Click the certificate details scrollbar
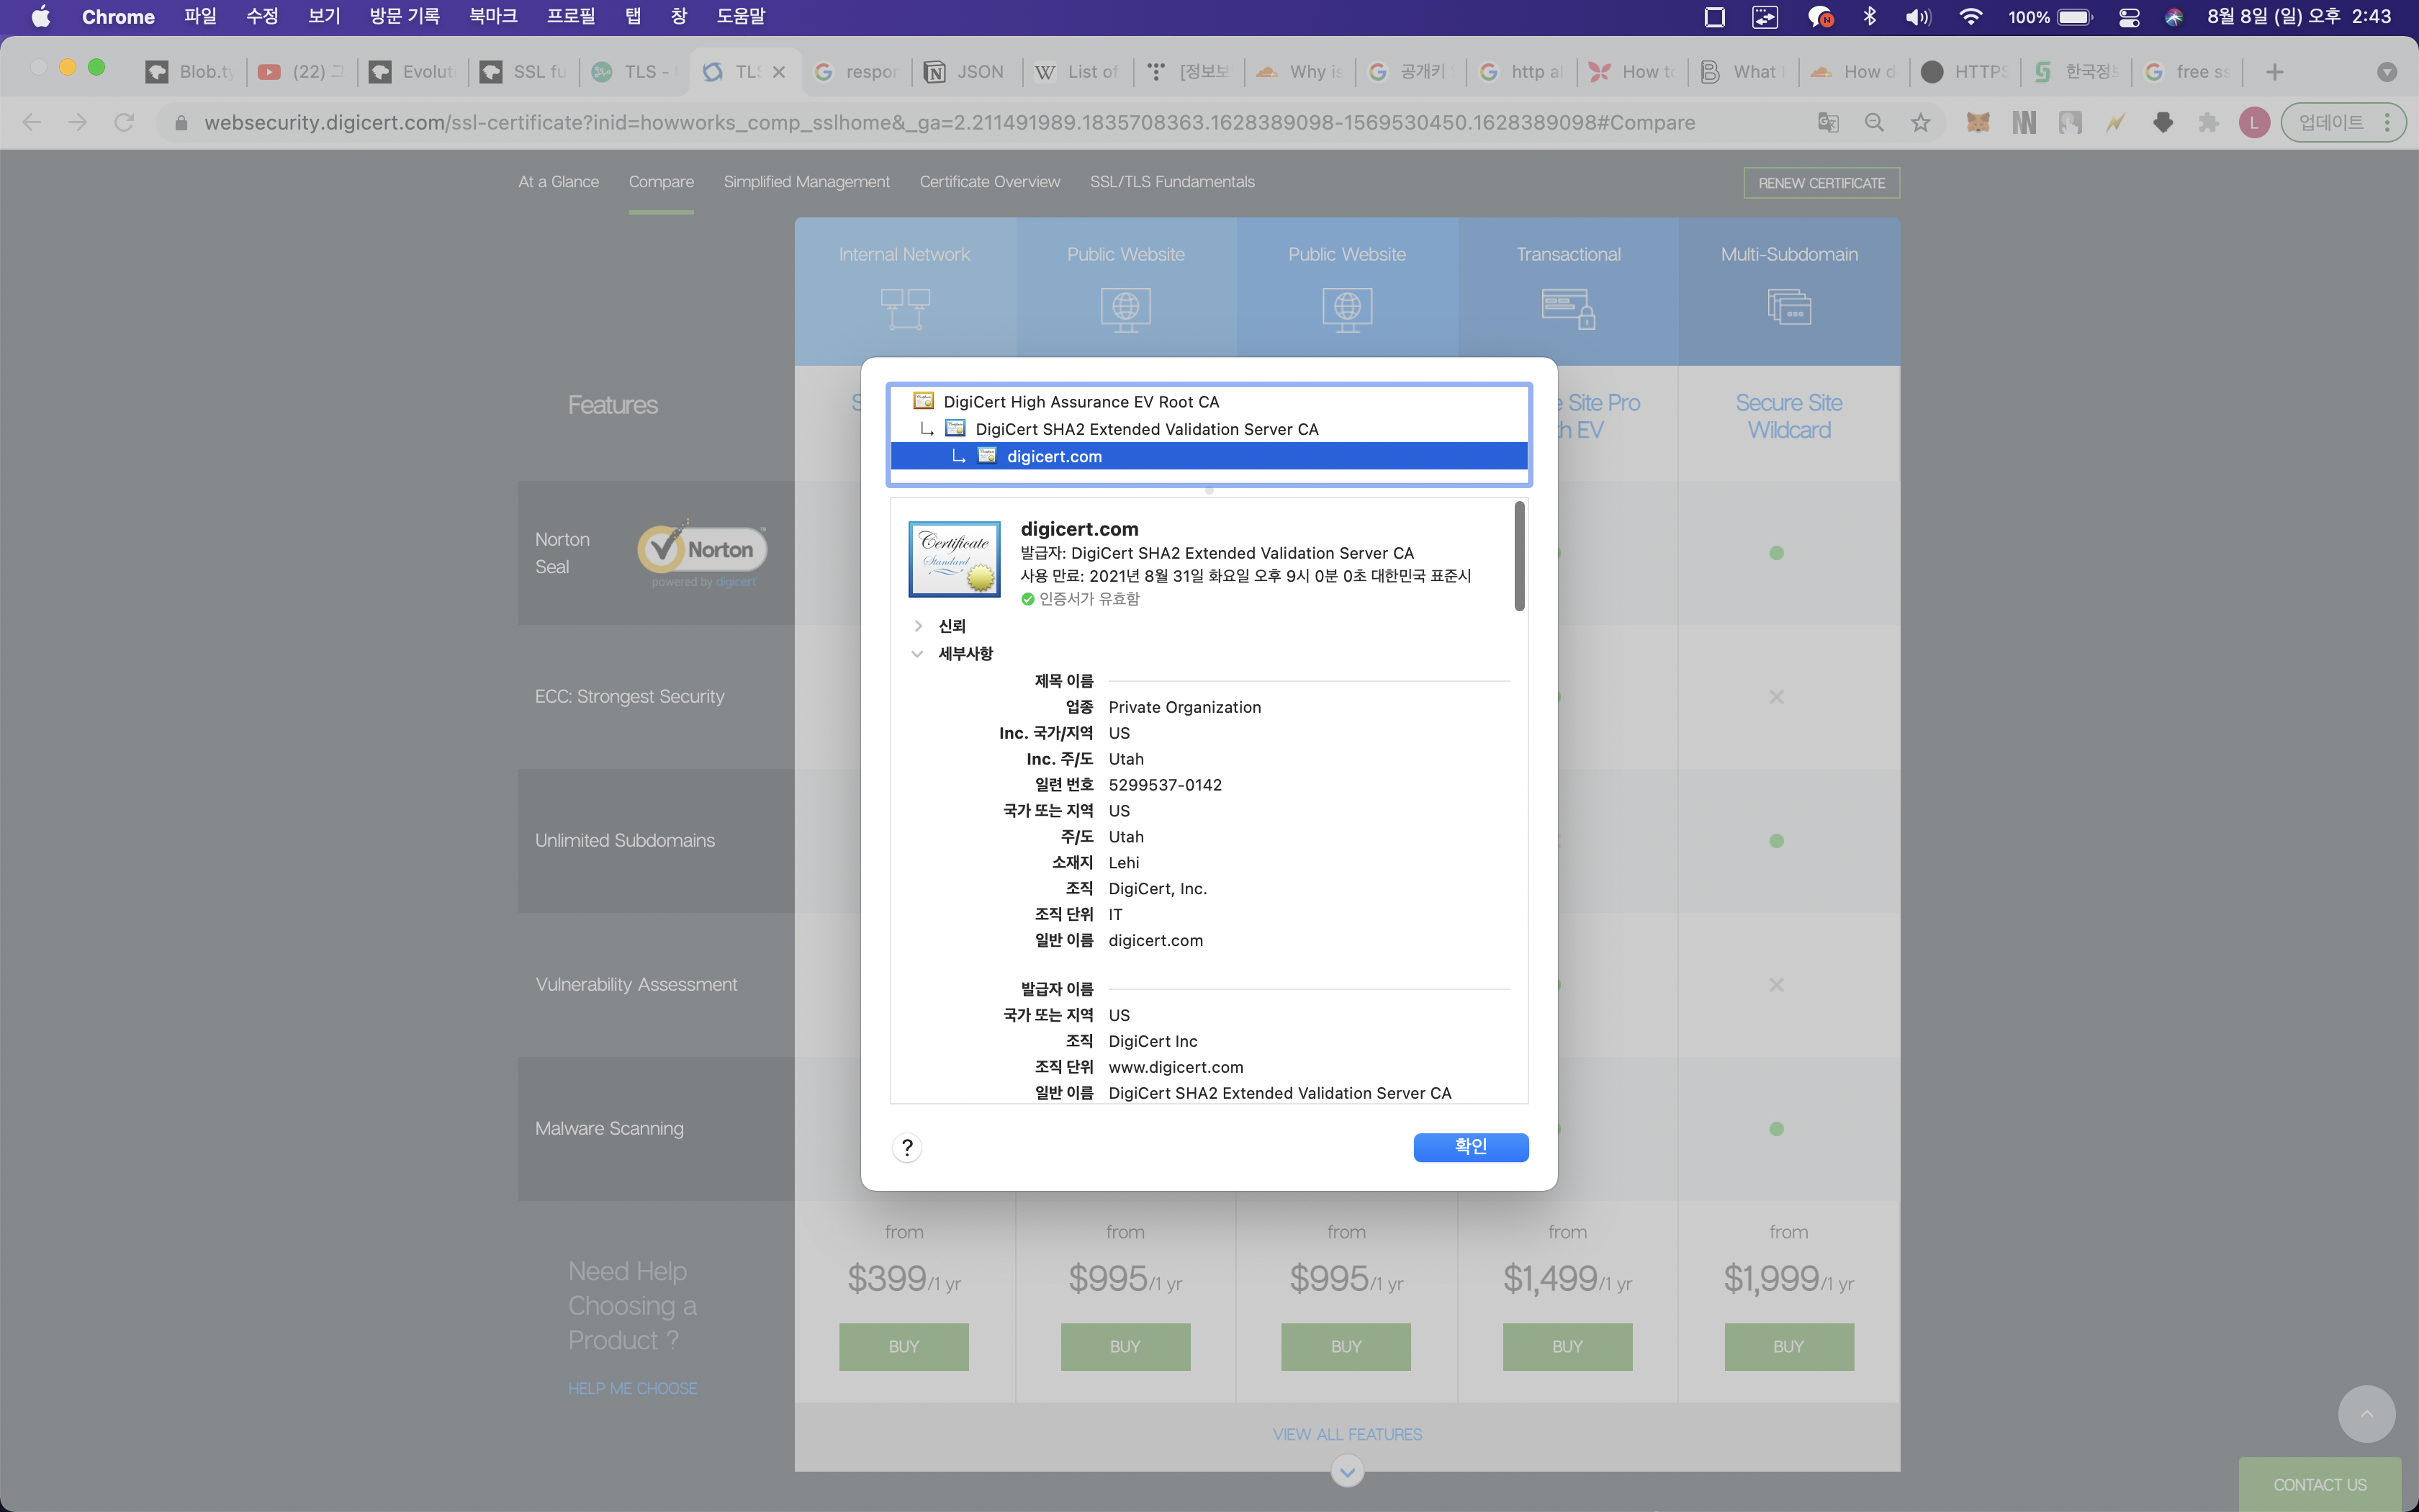The image size is (2419, 1512). point(1519,556)
